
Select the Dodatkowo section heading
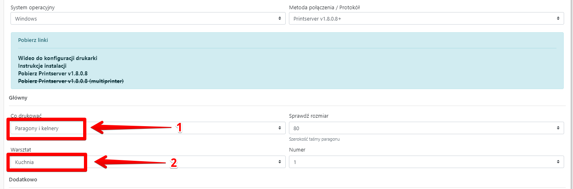click(24, 179)
